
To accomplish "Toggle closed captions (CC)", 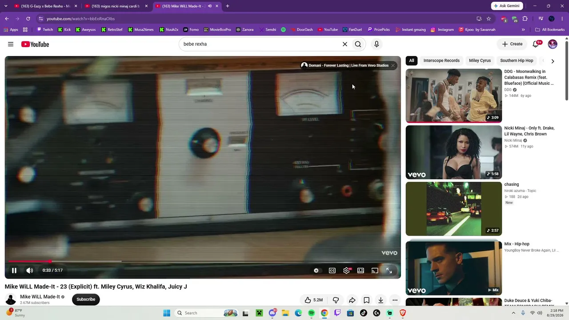I will [332, 270].
